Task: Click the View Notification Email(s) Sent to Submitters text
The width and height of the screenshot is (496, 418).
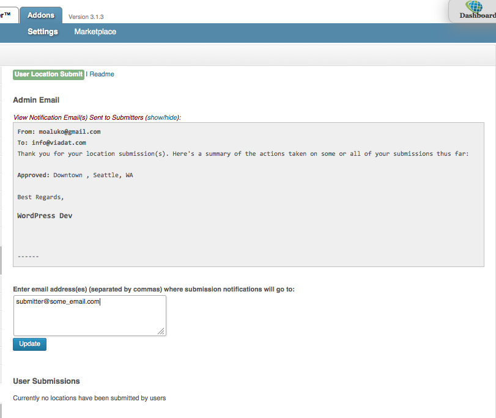Action: (x=78, y=117)
